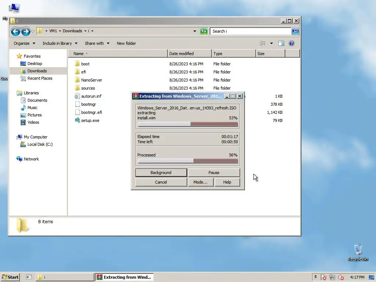This screenshot has width=376, height=282.
Task: Select the setup.exe installer icon
Action: point(77,120)
